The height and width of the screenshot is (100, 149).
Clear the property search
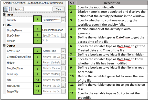coord(59,9)
